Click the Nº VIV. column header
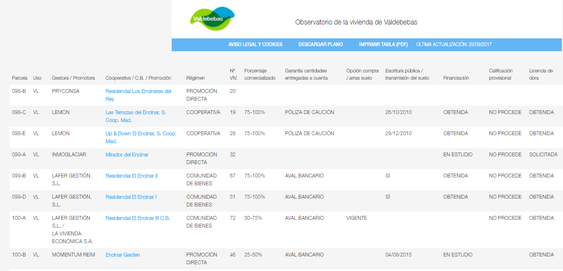563x271 pixels. 234,75
